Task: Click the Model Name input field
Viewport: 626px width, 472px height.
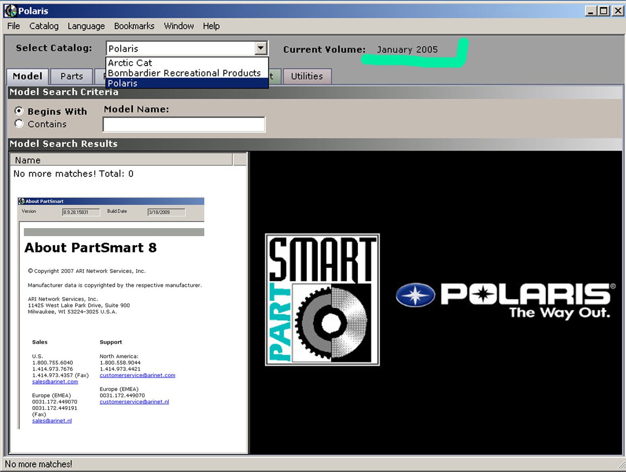Action: pyautogui.click(x=184, y=124)
